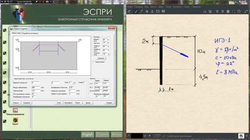Click the camera snapshot icon in recorder bar

coord(47,2)
